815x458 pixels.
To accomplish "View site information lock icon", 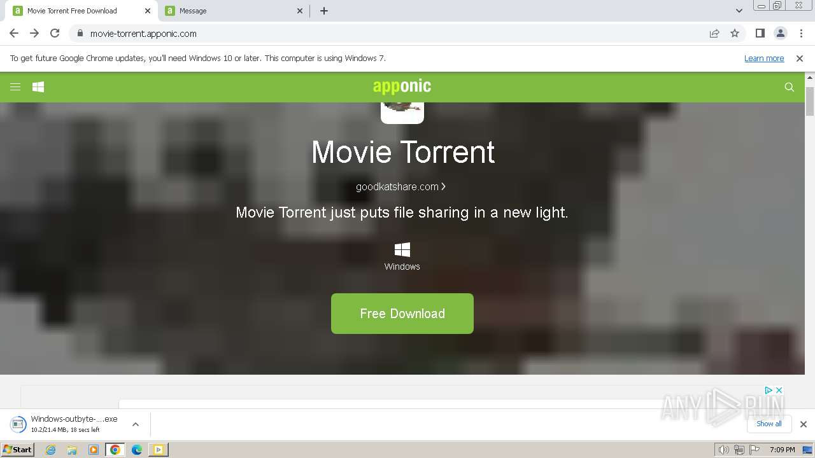I will coord(80,33).
